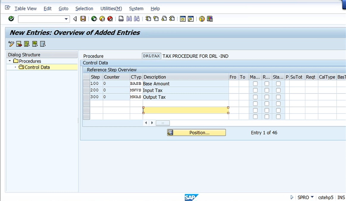
Task: Open the window menu icon beside Table View
Action: 7,8
